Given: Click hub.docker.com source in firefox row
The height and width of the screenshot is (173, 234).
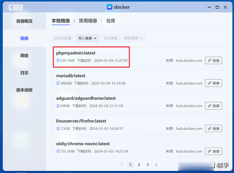Looking at the screenshot, I should [189, 128].
